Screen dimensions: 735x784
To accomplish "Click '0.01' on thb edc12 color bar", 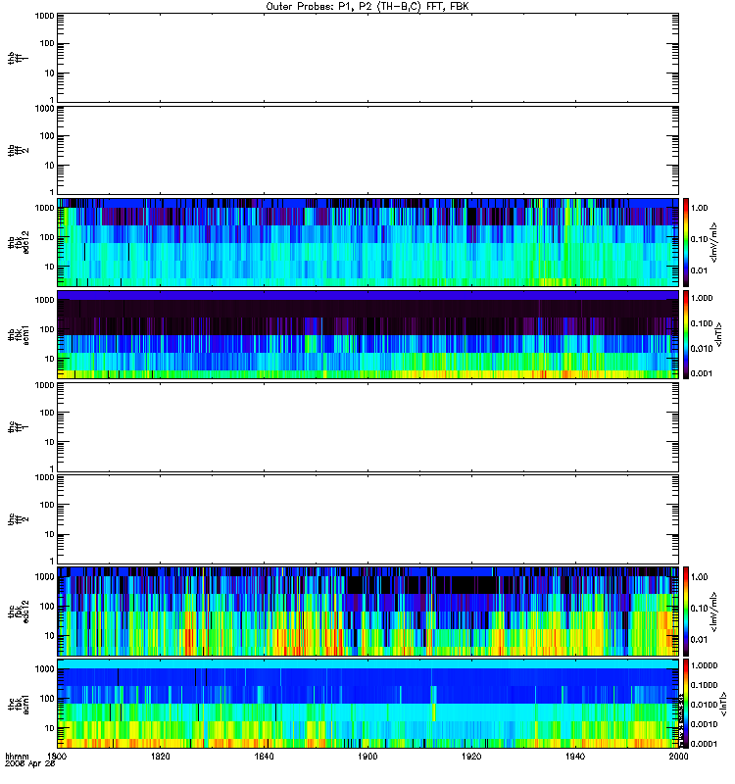I will coord(699,270).
